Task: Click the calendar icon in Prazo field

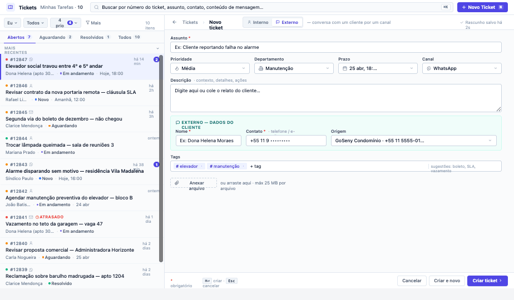Action: point(345,68)
